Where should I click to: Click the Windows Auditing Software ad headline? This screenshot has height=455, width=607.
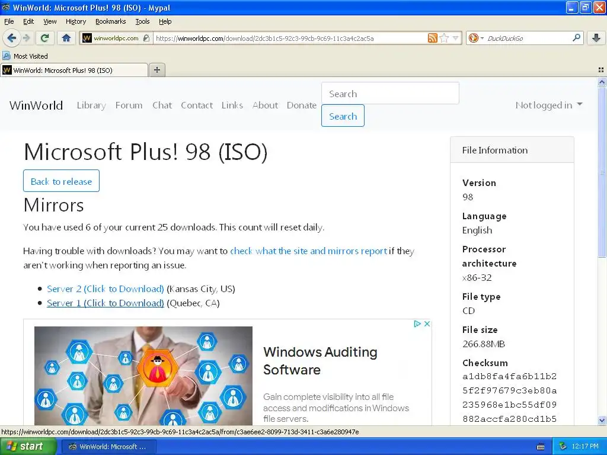[x=320, y=360]
